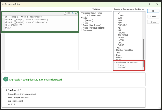Expand the Date functions group
The width and height of the screenshot is (162, 110).
(x=115, y=55)
